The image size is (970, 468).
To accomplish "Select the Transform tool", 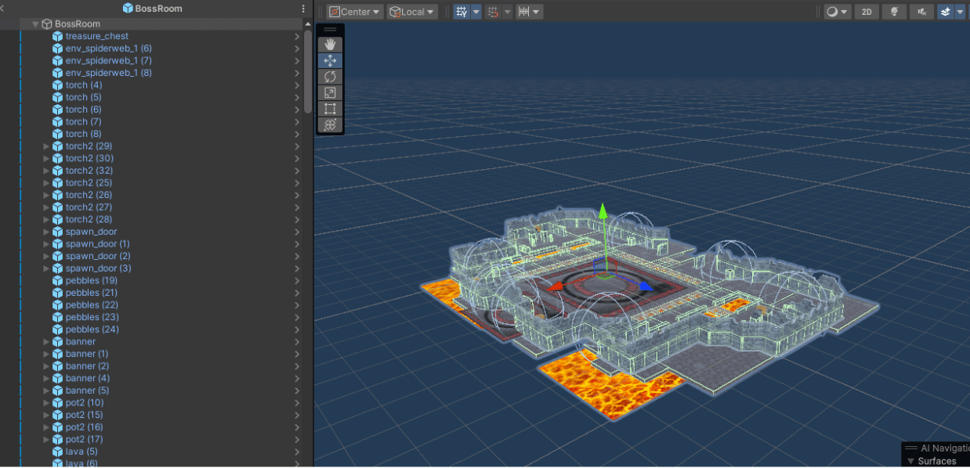I will coord(330,125).
